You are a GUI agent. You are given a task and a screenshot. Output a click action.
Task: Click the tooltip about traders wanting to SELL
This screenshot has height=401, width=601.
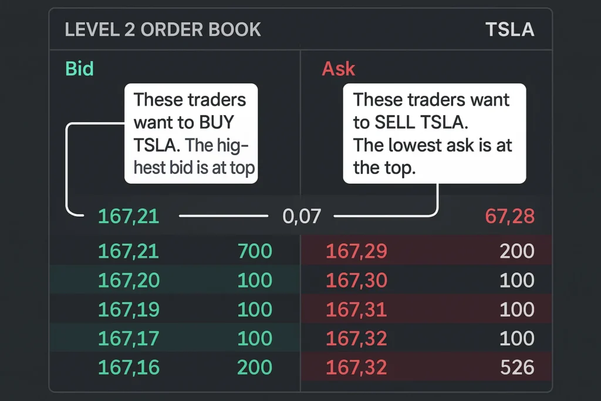click(434, 133)
